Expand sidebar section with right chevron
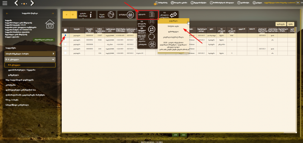 pyautogui.click(x=30, y=54)
